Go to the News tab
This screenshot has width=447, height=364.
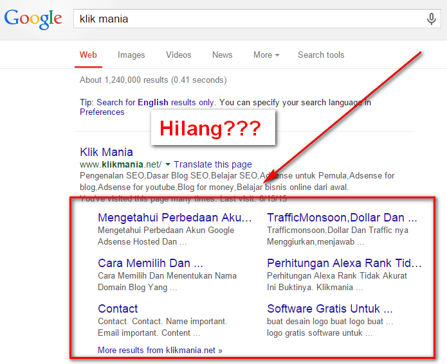click(x=223, y=55)
